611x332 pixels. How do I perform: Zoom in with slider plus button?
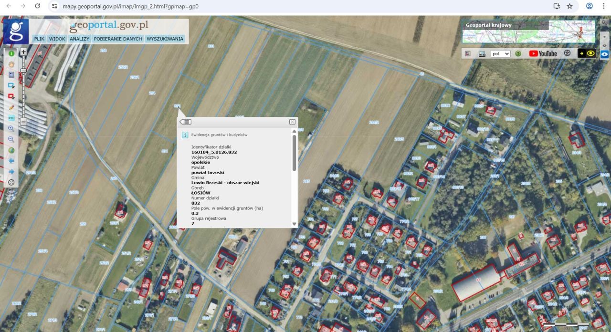coord(23,52)
